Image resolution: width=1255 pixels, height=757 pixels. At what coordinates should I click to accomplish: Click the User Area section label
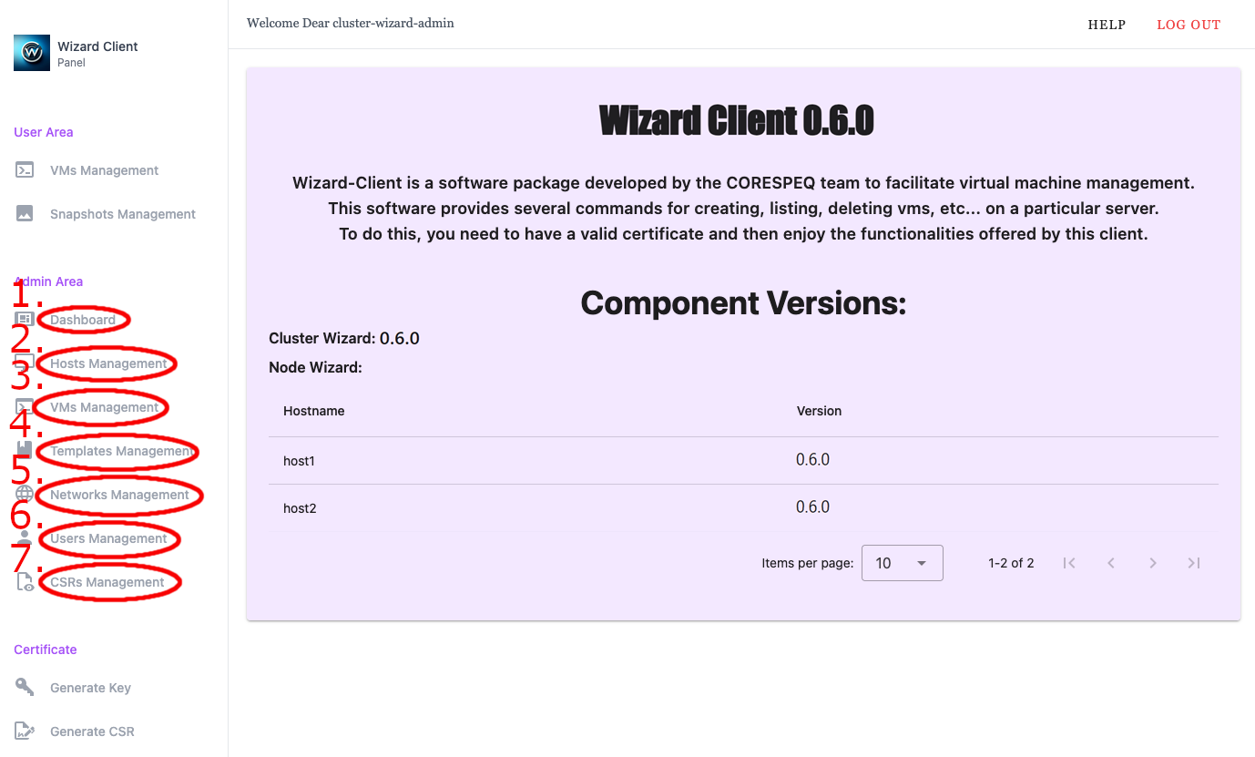pos(43,132)
